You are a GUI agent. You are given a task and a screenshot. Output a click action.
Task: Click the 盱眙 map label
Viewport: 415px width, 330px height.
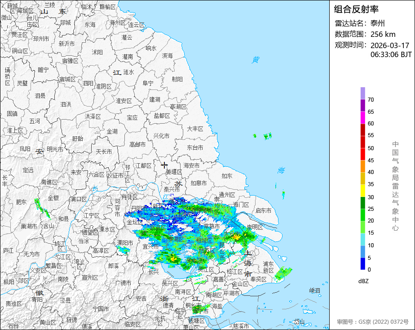(x=78, y=138)
